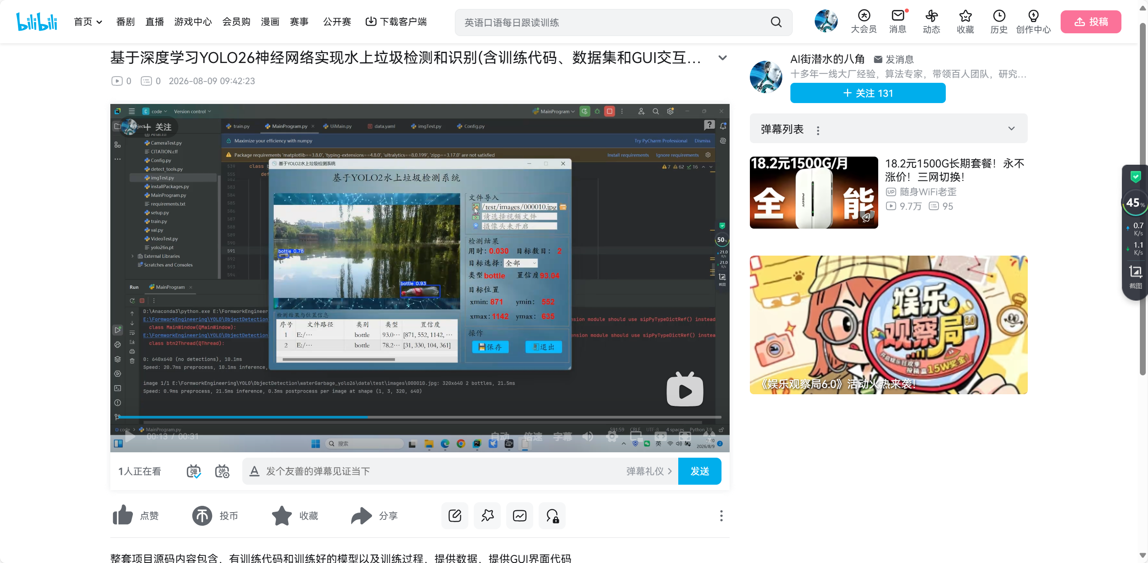
Task: Open 会员购 store
Action: click(236, 22)
